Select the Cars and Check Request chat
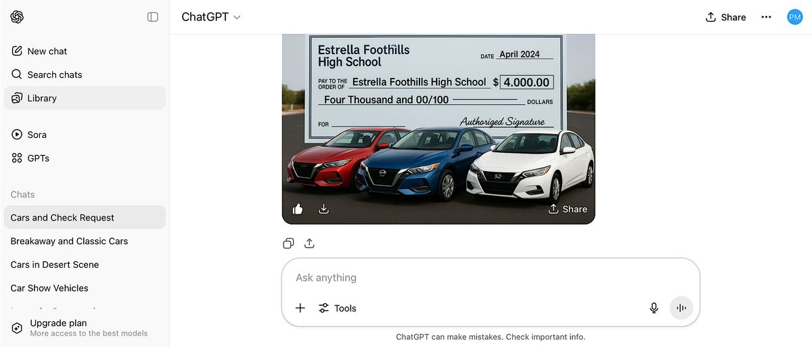Image resolution: width=812 pixels, height=347 pixels. pos(85,218)
